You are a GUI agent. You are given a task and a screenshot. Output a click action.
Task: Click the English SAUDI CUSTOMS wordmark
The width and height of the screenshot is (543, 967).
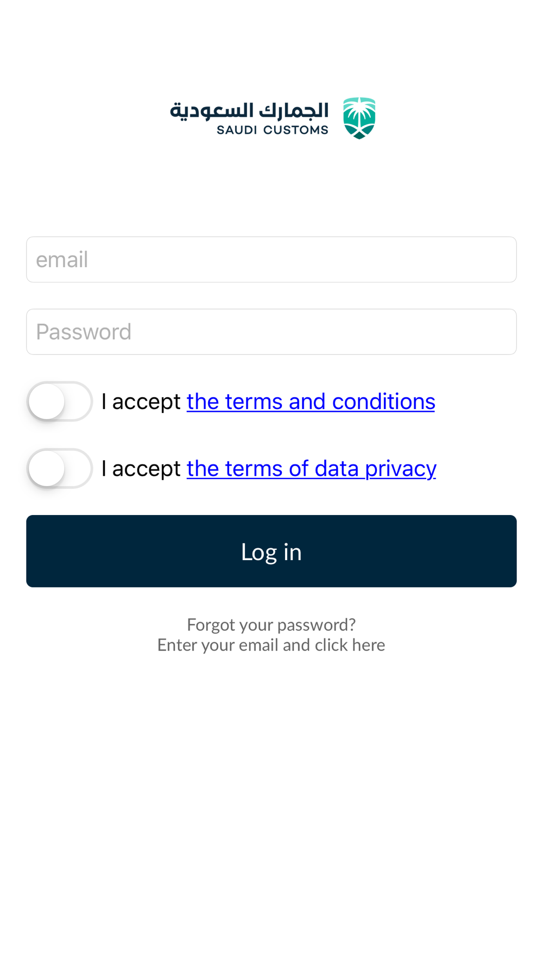(x=273, y=130)
